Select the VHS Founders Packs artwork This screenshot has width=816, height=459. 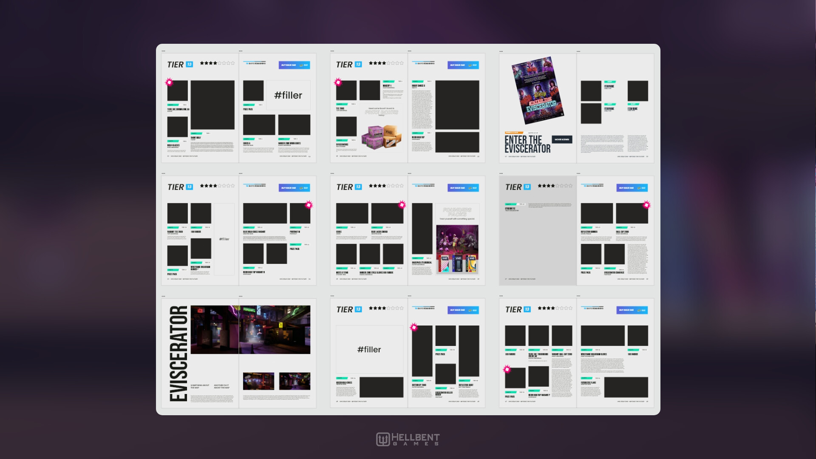point(457,249)
